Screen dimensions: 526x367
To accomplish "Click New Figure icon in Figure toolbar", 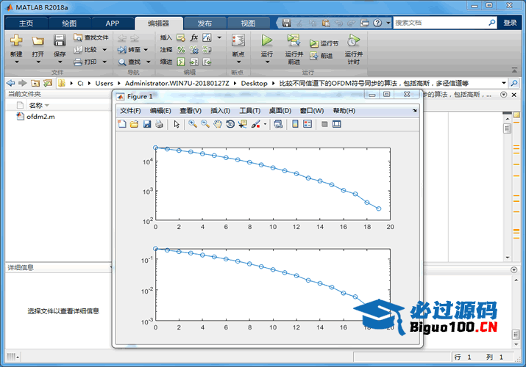I will coord(122,124).
